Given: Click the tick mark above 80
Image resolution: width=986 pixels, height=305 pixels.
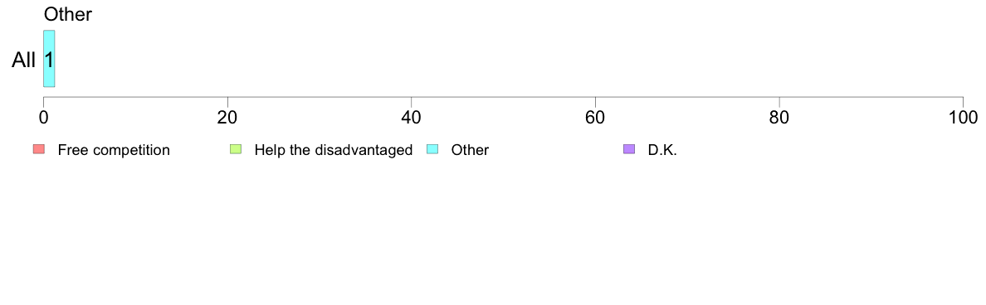Looking at the screenshot, I should click(x=779, y=101).
